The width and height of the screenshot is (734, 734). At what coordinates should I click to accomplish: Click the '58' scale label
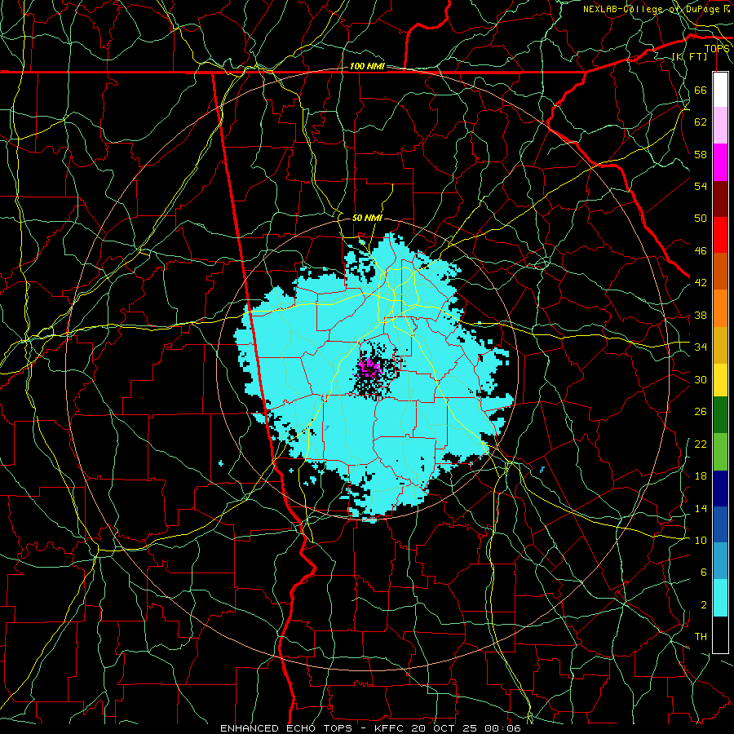(701, 154)
